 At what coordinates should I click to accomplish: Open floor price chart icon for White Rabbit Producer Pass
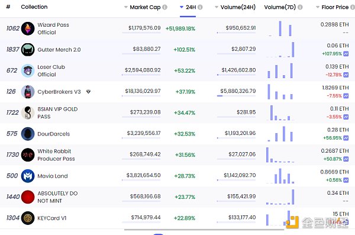(346, 159)
